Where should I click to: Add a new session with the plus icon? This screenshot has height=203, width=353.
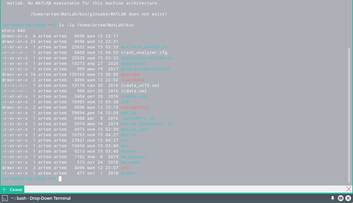(4, 189)
